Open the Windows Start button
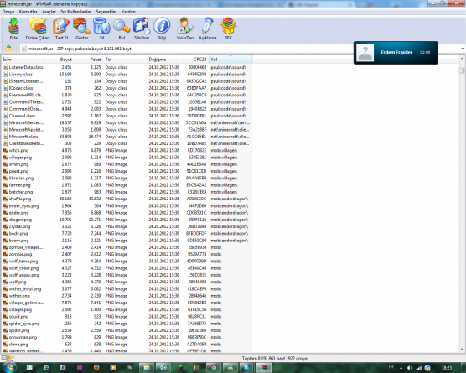 point(9,367)
